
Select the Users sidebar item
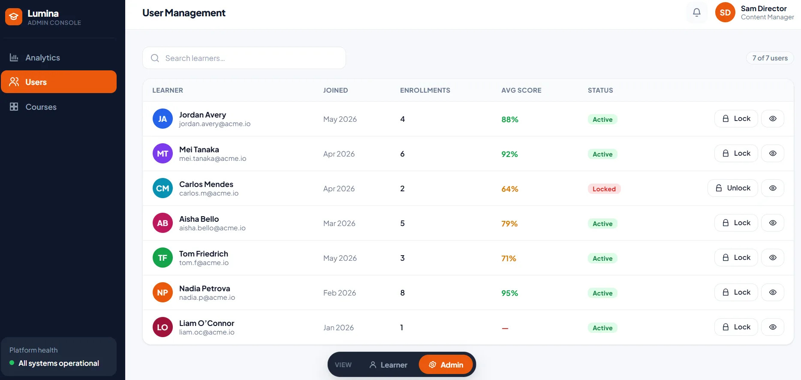pyautogui.click(x=59, y=82)
